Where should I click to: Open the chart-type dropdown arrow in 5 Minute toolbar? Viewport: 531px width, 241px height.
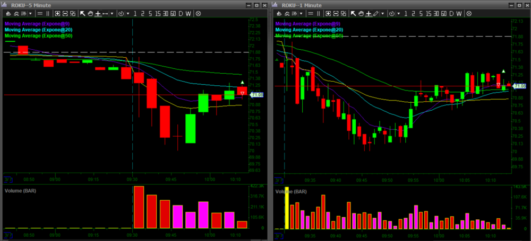point(31,13)
